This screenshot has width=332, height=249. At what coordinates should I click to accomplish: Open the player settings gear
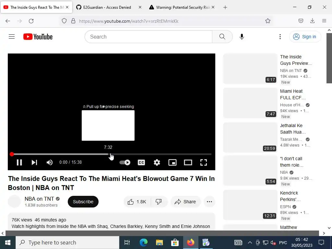coord(157,162)
